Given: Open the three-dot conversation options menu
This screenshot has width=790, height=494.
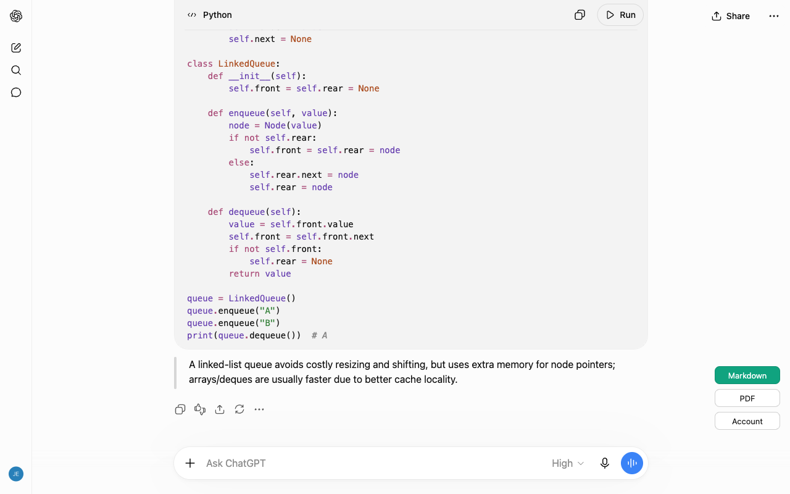Looking at the screenshot, I should [774, 16].
